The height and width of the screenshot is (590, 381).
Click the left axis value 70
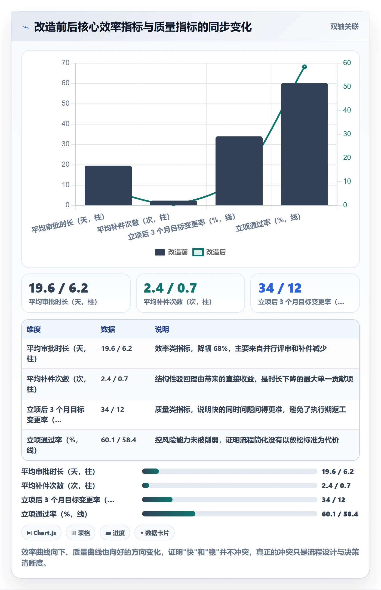click(66, 63)
